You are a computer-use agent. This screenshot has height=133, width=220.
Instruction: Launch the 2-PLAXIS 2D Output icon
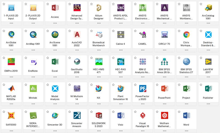point(33,8)
